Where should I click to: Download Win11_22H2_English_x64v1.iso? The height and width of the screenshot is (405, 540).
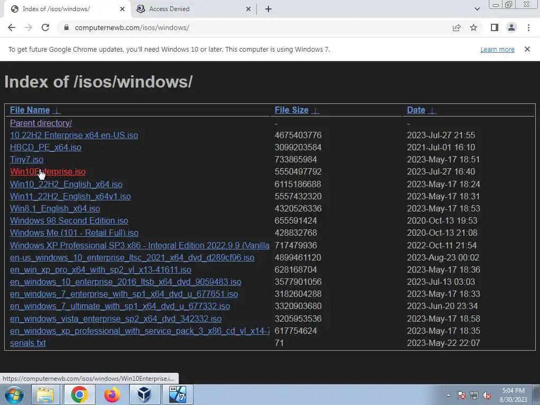pyautogui.click(x=70, y=196)
